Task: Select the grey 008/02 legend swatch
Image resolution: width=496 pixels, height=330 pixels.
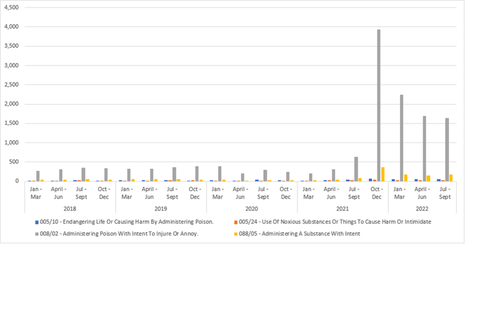Action: click(37, 234)
